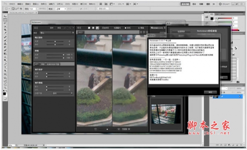Choose intersect with selection mode icon

coord(21,9)
